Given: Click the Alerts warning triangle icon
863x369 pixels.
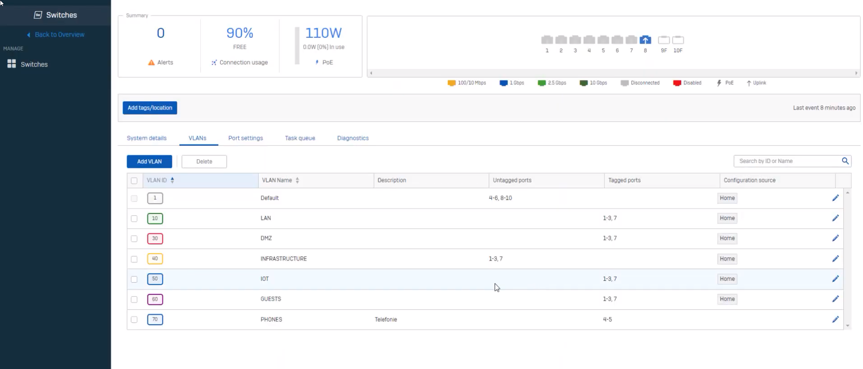Looking at the screenshot, I should pyautogui.click(x=151, y=63).
